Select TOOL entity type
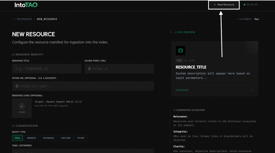 tap(17, 138)
